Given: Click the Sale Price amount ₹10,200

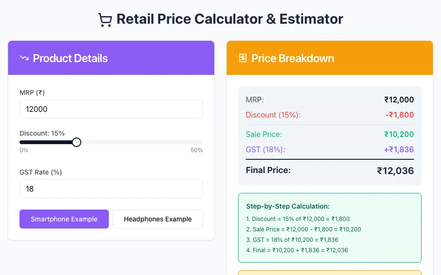Looking at the screenshot, I should pos(399,134).
